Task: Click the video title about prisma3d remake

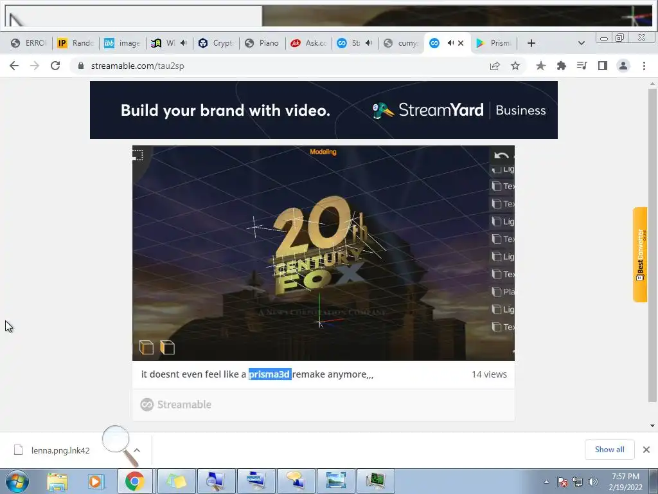Action: (257, 374)
